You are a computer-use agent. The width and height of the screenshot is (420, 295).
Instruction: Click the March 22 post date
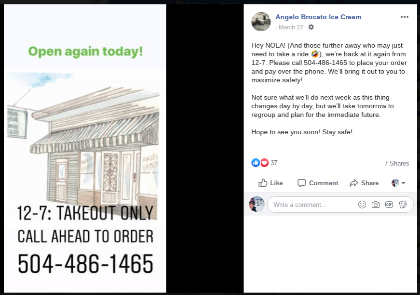[291, 27]
